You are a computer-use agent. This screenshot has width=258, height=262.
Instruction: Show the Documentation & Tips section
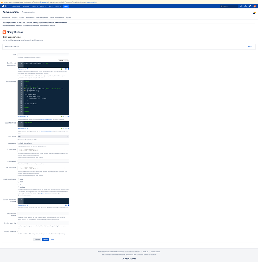250,47
